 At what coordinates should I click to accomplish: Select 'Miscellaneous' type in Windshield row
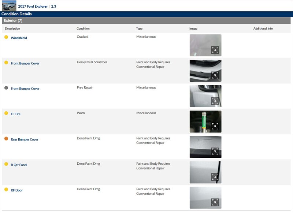click(x=146, y=37)
